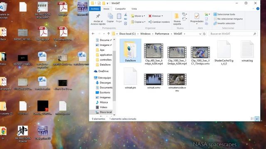Image resolution: width=266 pixels, height=149 pixels.
Task: Switch to large icons view in status bar
Action: click(257, 119)
